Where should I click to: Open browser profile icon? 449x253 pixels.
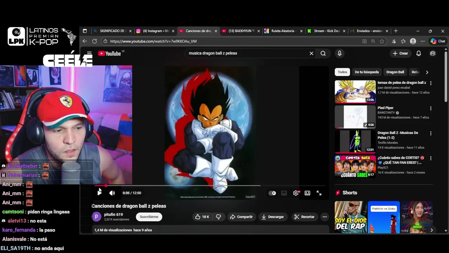413,41
